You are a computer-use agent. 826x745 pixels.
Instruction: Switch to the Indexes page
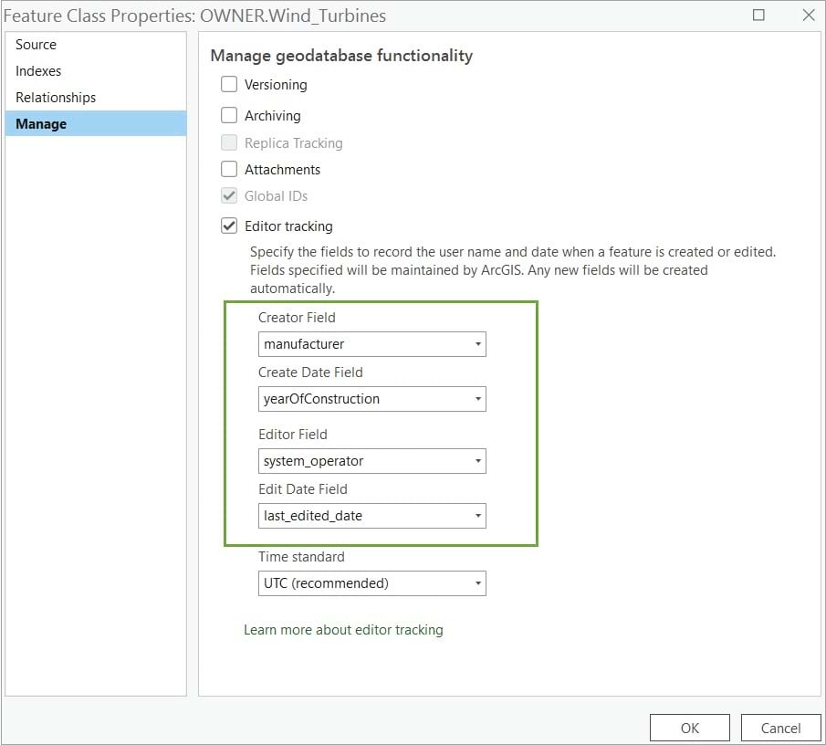click(x=39, y=70)
